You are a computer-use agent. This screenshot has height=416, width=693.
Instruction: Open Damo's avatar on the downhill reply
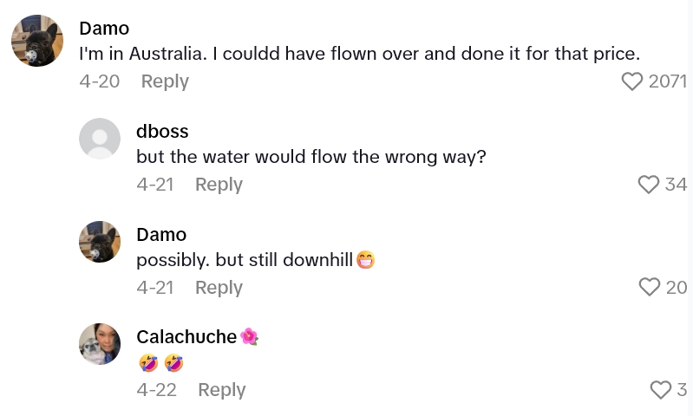coord(100,242)
